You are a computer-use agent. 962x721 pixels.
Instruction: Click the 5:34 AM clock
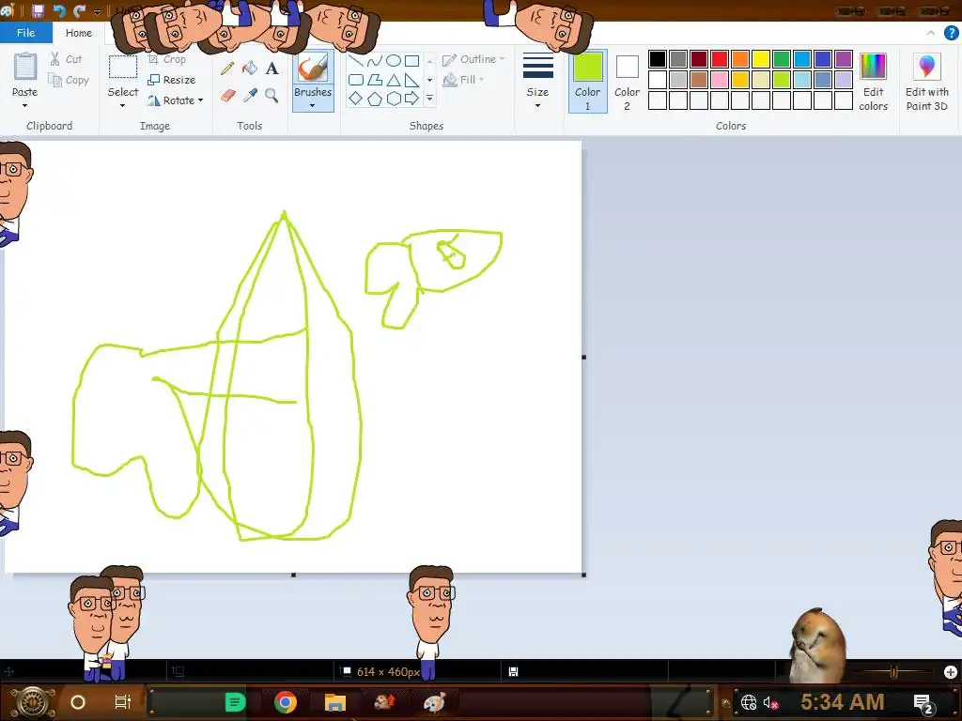842,702
